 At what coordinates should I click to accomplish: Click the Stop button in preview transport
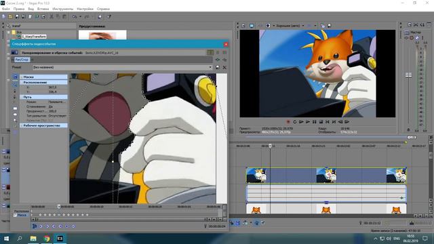[321, 122]
